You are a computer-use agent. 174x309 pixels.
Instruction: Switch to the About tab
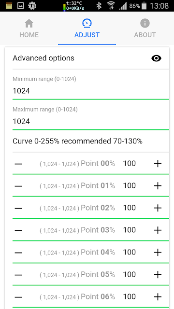coord(145,28)
